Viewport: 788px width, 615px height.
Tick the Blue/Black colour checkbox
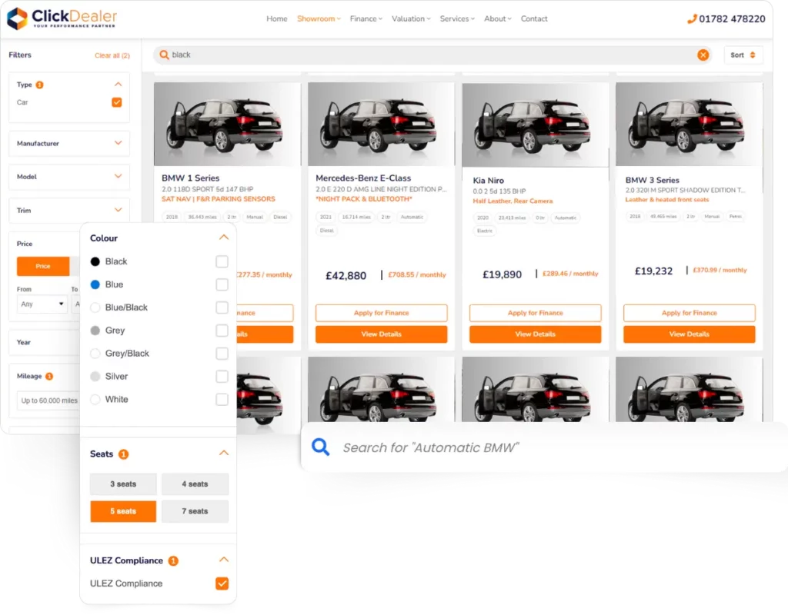pyautogui.click(x=222, y=307)
